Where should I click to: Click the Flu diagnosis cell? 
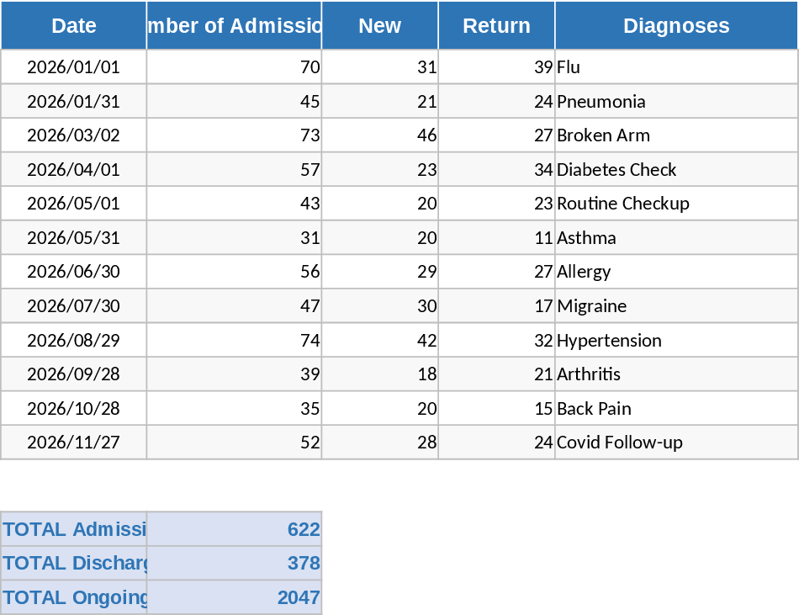676,67
